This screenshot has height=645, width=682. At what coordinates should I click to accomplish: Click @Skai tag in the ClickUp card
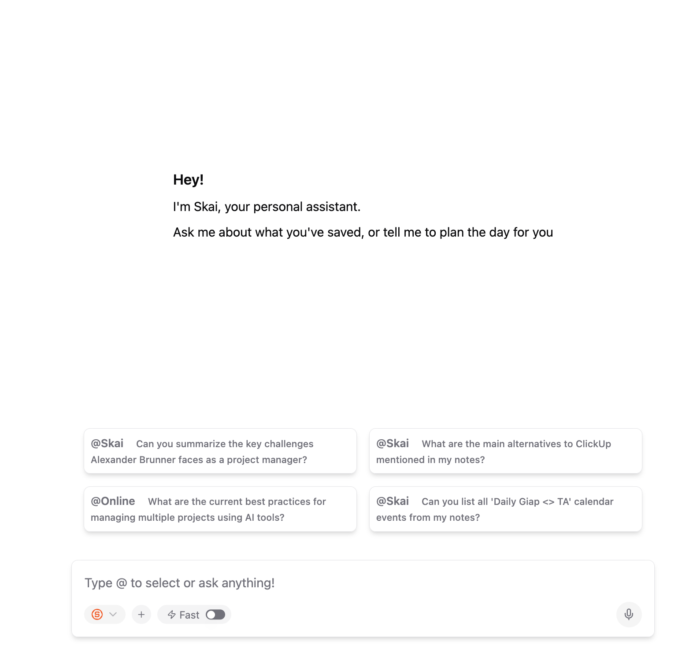tap(393, 443)
